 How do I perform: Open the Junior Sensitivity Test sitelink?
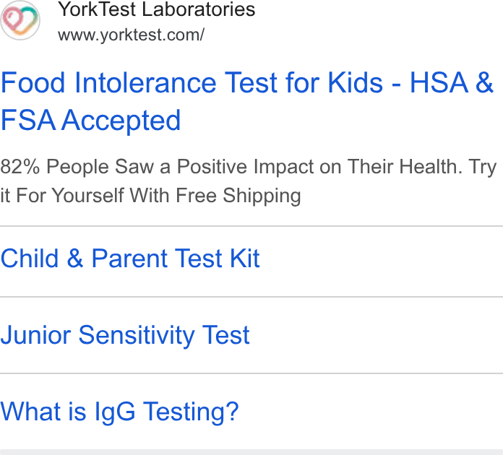125,335
